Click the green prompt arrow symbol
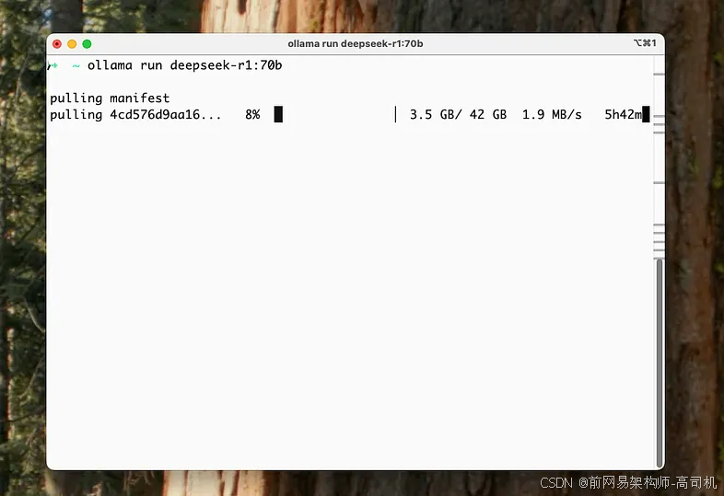This screenshot has width=724, height=496. (53, 65)
